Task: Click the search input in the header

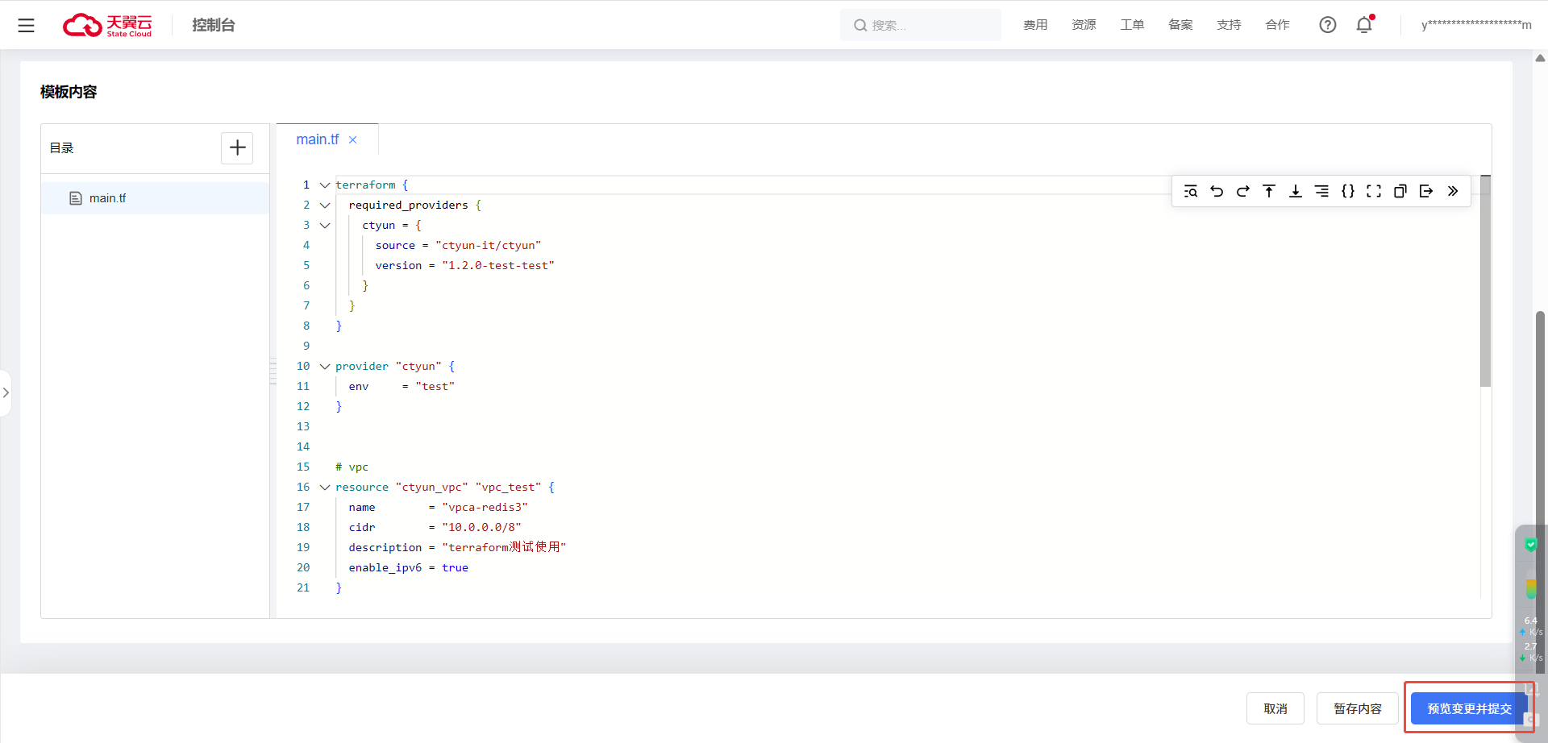Action: (927, 25)
